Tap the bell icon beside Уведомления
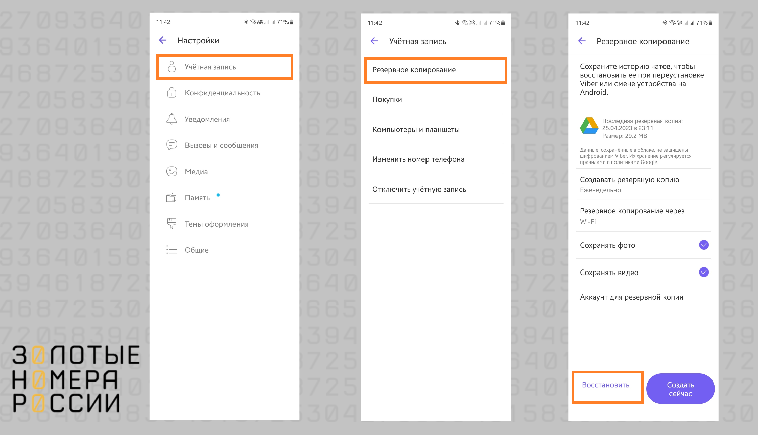 tap(172, 119)
